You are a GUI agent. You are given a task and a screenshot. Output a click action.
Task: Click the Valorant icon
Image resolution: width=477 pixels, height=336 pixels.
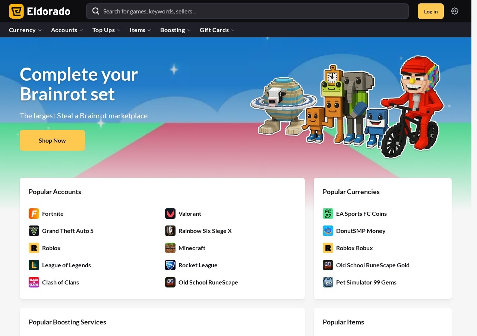coord(170,214)
